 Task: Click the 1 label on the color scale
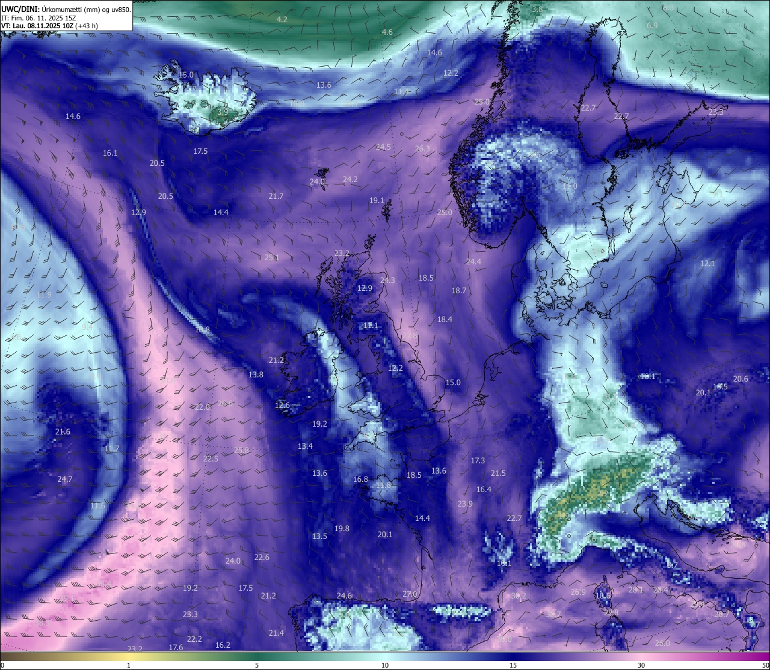(x=129, y=665)
